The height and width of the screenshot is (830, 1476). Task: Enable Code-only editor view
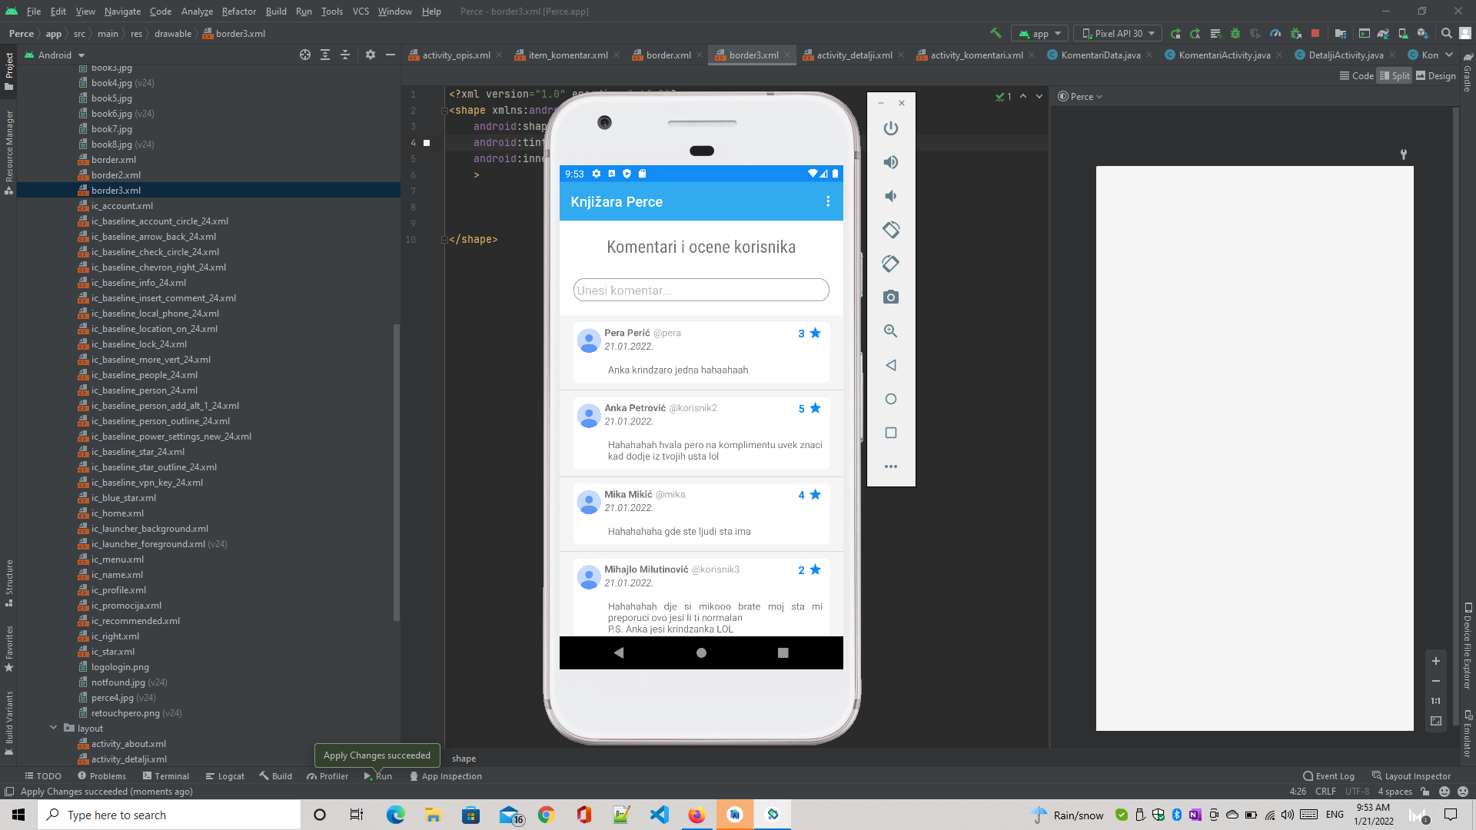(x=1356, y=75)
